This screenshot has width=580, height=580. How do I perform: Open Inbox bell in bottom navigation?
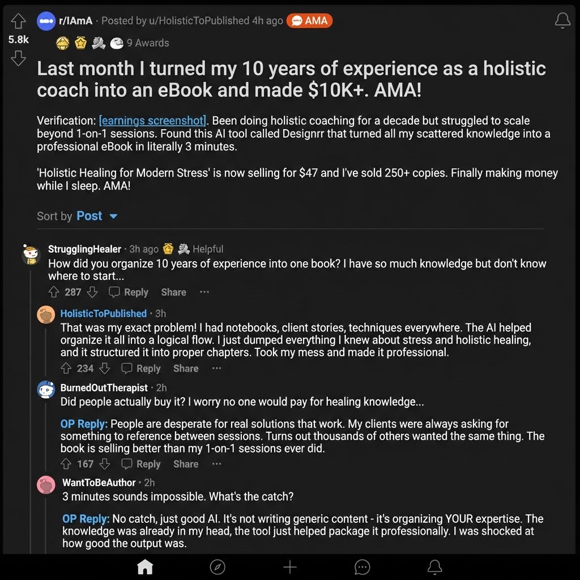pos(434,566)
